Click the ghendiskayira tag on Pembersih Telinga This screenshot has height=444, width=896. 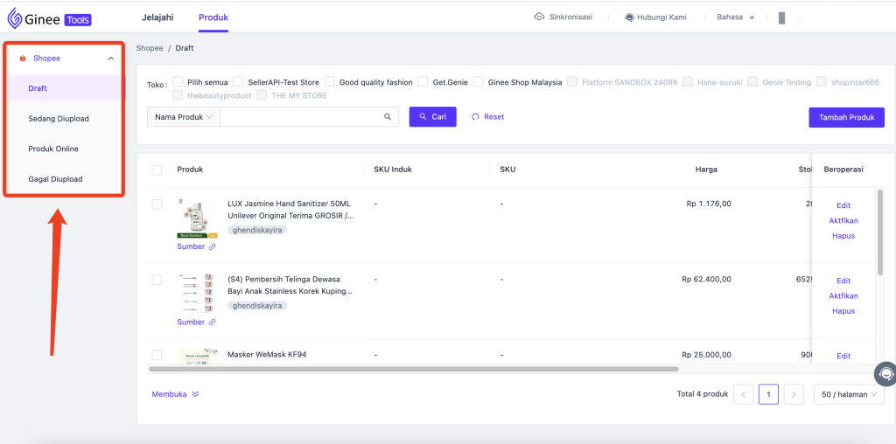257,305
